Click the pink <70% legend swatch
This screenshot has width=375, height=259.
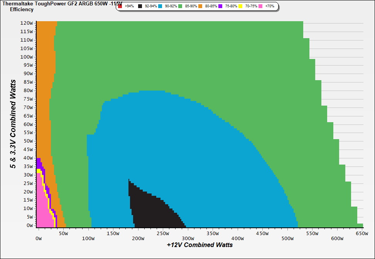click(260, 6)
